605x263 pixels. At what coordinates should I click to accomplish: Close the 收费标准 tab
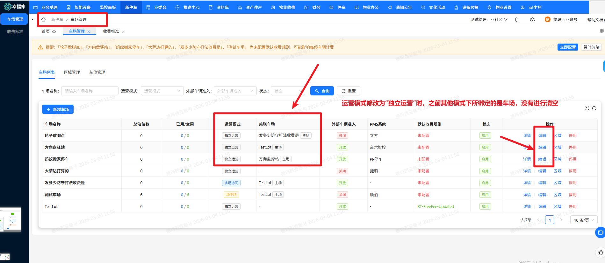coord(123,31)
